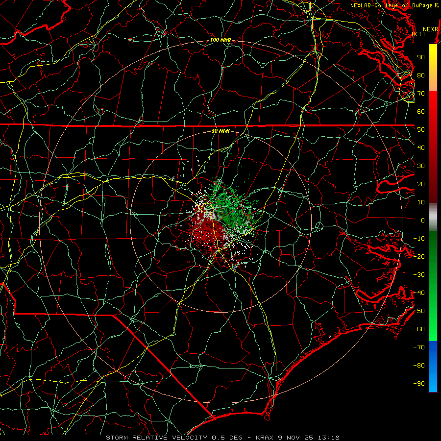This screenshot has height=441, width=441.
Task: Click the -40 value on velocity scale
Action: point(419,293)
